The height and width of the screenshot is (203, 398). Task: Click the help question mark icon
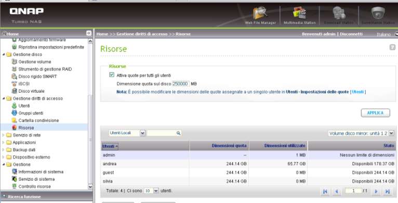coord(392,47)
